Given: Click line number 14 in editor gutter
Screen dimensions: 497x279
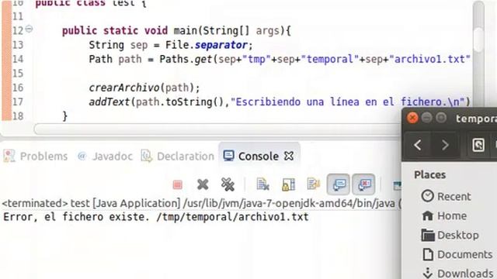Looking at the screenshot, I should click(18, 59).
